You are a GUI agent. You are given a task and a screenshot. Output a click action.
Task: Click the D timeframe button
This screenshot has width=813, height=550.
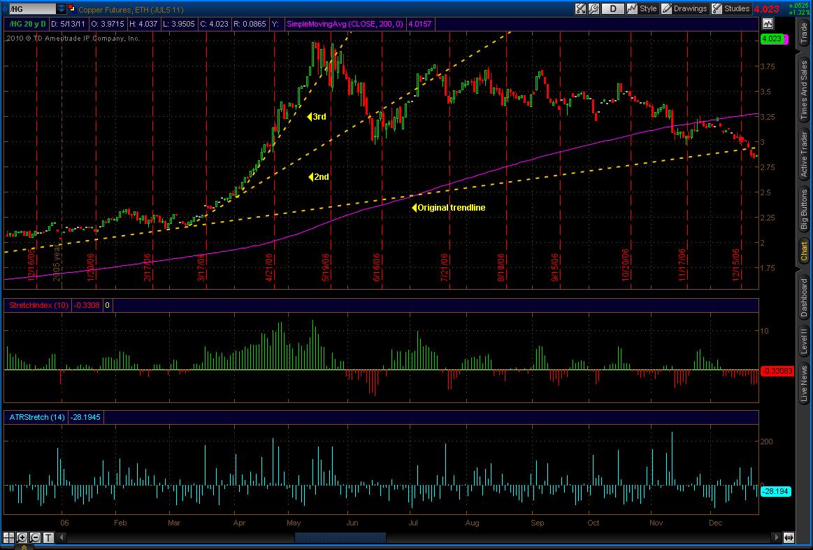tap(613, 9)
